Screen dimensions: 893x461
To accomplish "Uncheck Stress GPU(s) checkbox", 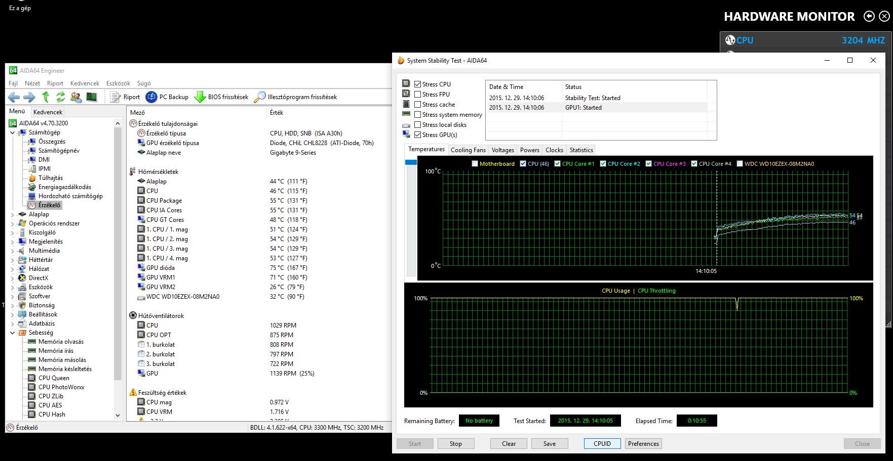I will (x=418, y=135).
